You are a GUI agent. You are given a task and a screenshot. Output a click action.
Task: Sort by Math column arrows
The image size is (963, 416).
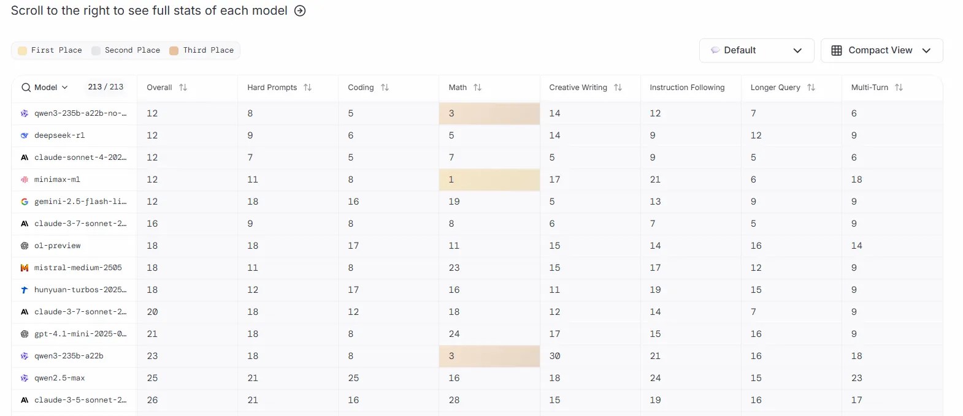tap(477, 88)
